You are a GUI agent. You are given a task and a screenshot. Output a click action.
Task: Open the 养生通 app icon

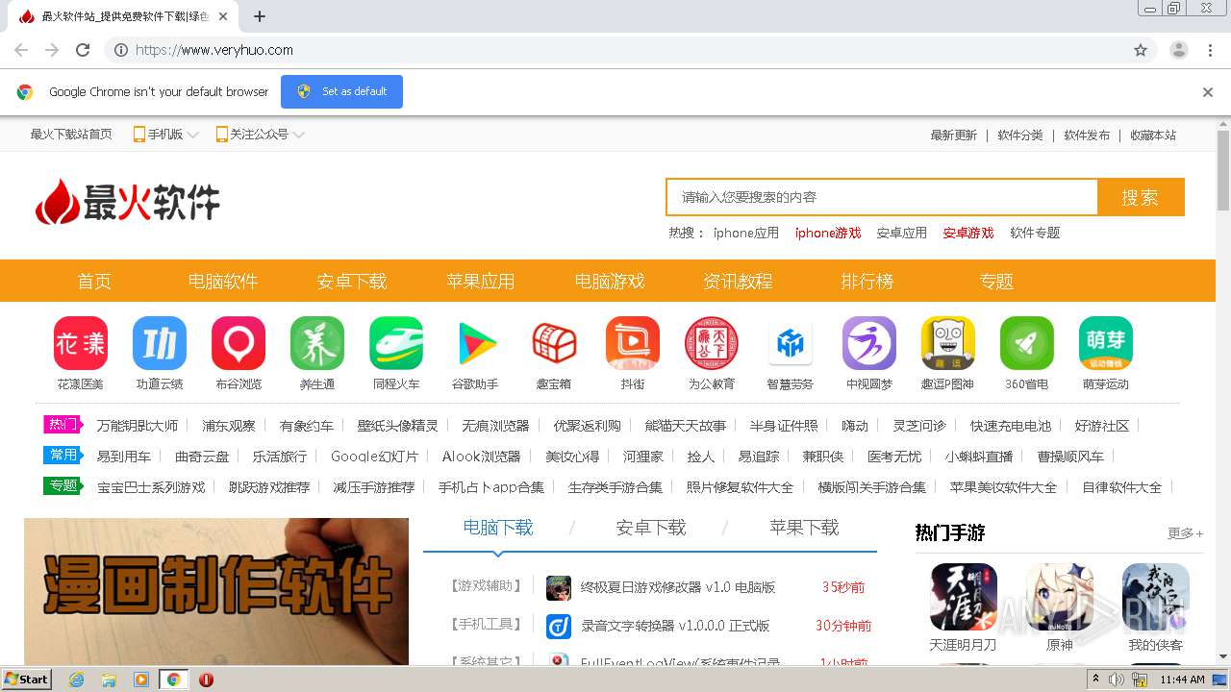(317, 343)
